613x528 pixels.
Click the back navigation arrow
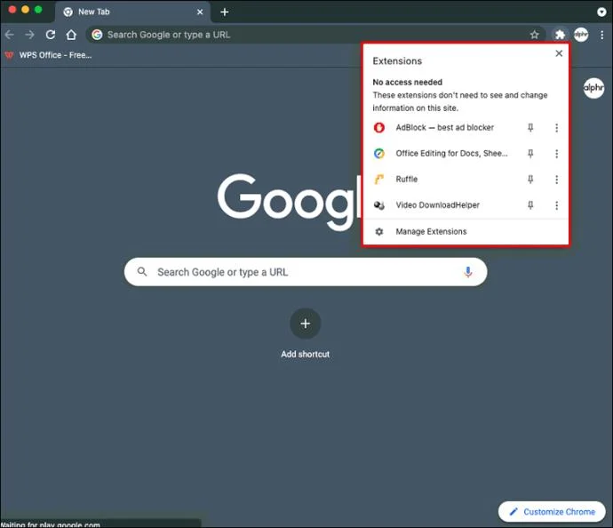[x=10, y=35]
